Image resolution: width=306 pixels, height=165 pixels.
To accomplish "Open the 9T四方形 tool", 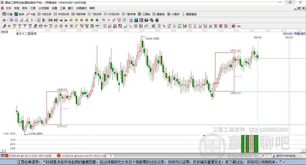I will click(x=112, y=14).
